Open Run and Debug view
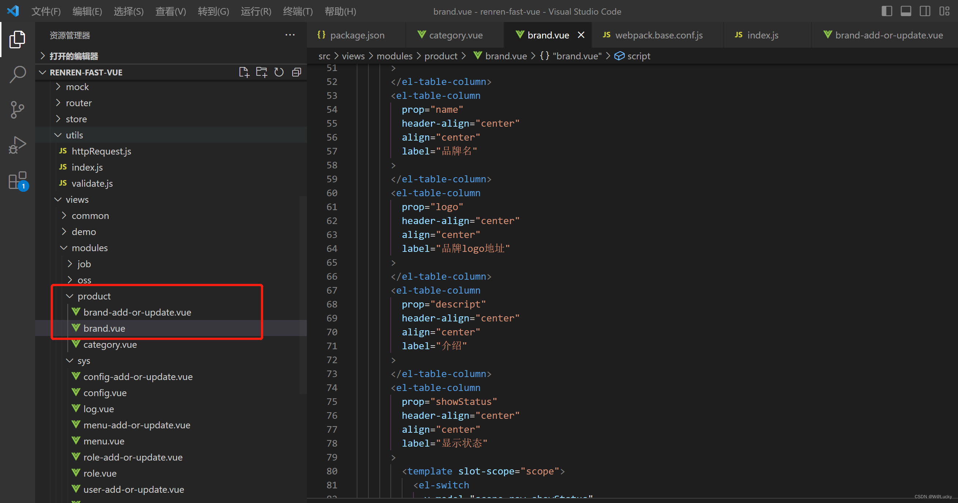 pyautogui.click(x=17, y=145)
